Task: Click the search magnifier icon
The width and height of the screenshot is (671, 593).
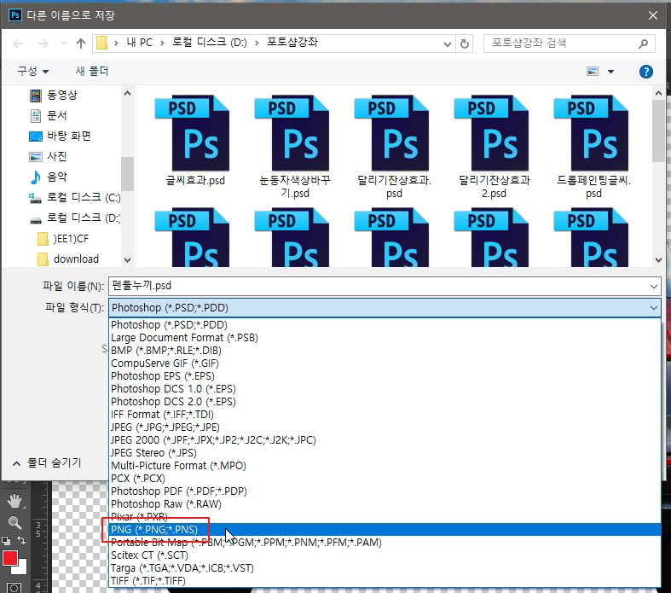Action: (643, 44)
